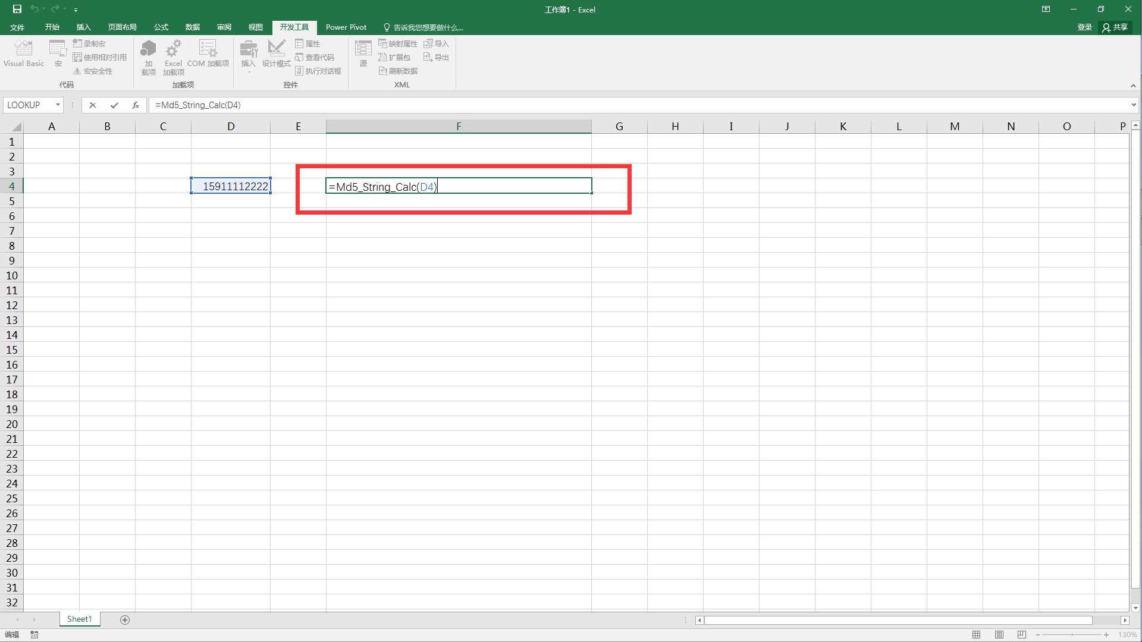1142x642 pixels.
Task: Open the Visual Basic editor
Action: pos(23,54)
